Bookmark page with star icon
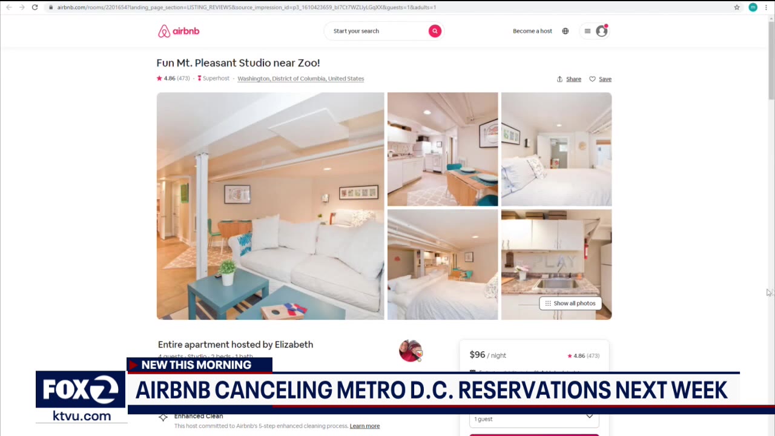The height and width of the screenshot is (436, 775). (x=737, y=7)
